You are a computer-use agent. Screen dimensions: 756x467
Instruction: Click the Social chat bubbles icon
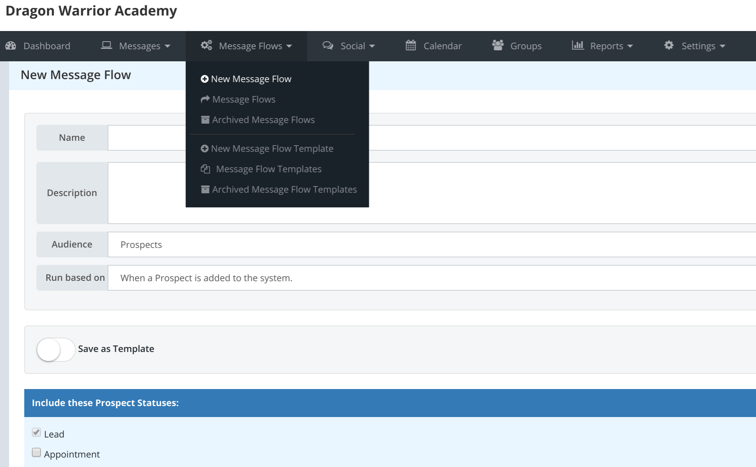328,45
